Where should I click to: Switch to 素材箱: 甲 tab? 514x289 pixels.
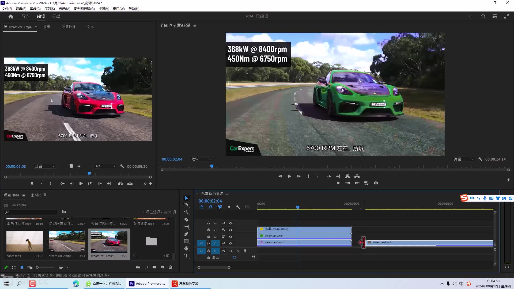(x=39, y=195)
